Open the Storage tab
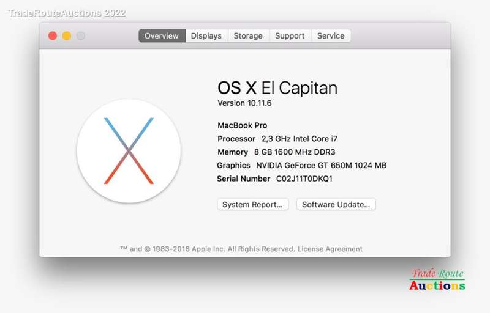Image resolution: width=490 pixels, height=313 pixels. 248,36
